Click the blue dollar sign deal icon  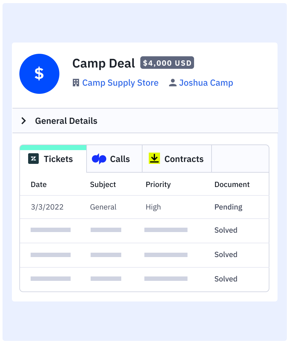pos(39,74)
